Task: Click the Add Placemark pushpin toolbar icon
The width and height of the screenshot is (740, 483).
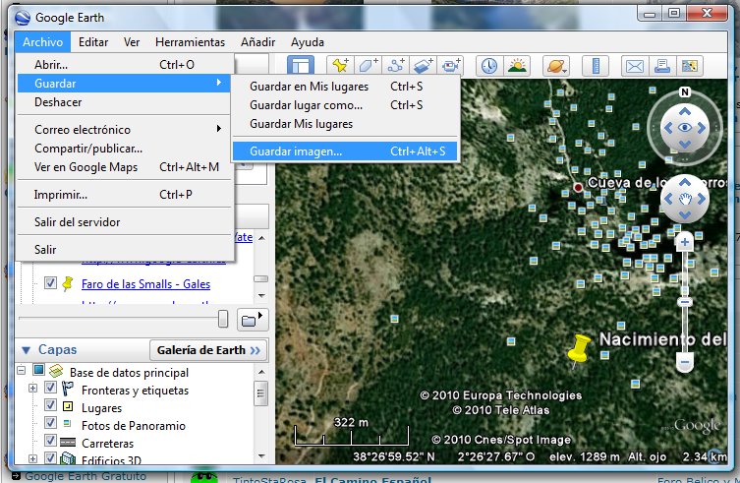Action: [x=340, y=66]
